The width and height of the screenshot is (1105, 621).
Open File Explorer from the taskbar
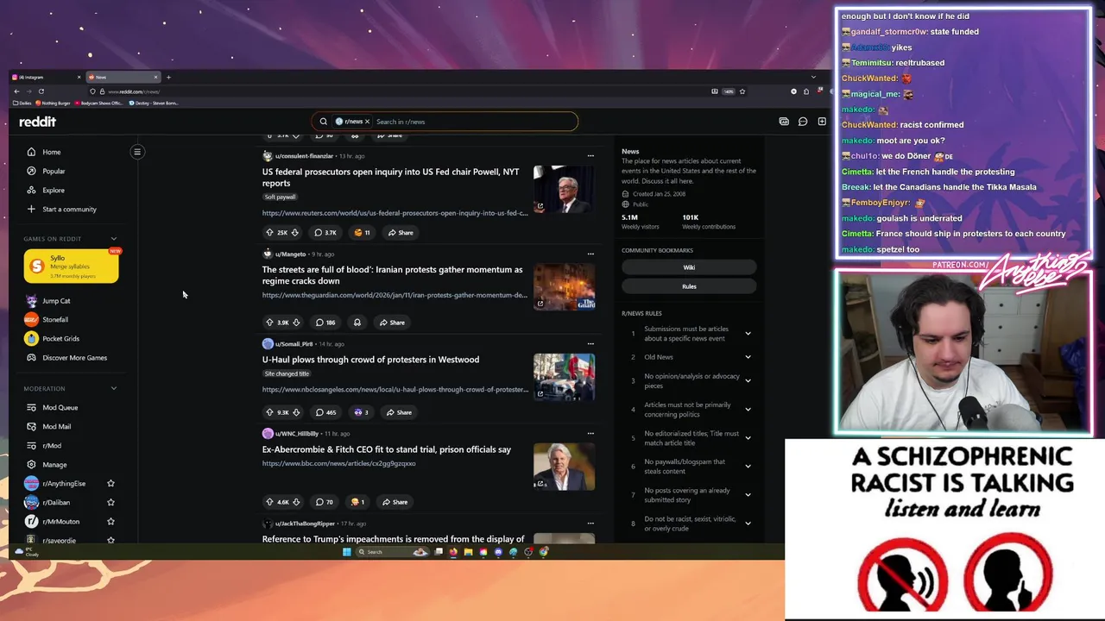pos(468,552)
